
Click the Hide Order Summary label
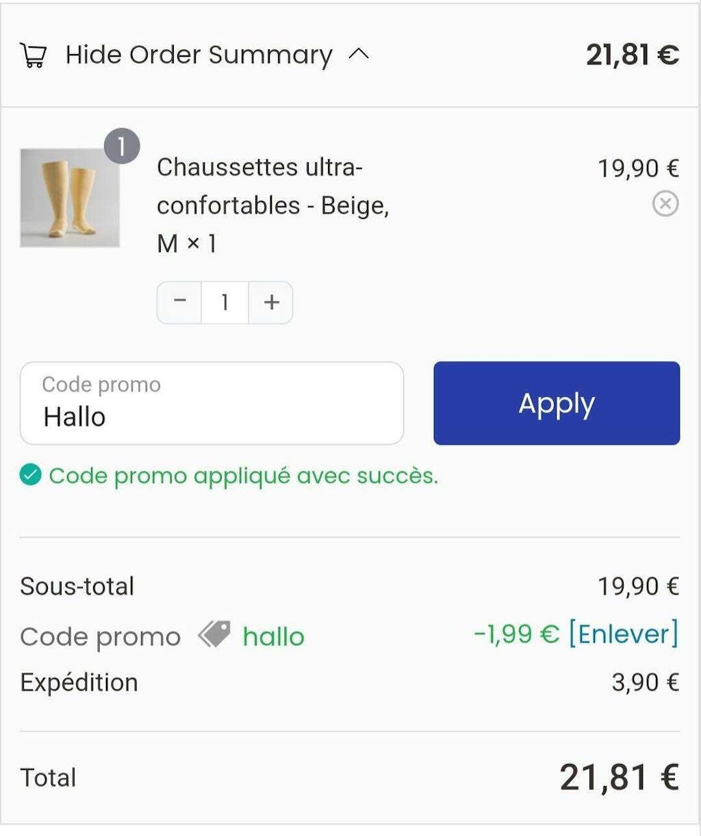click(x=199, y=55)
